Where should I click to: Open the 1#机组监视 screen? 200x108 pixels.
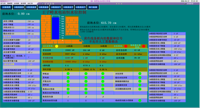(x=19, y=7)
